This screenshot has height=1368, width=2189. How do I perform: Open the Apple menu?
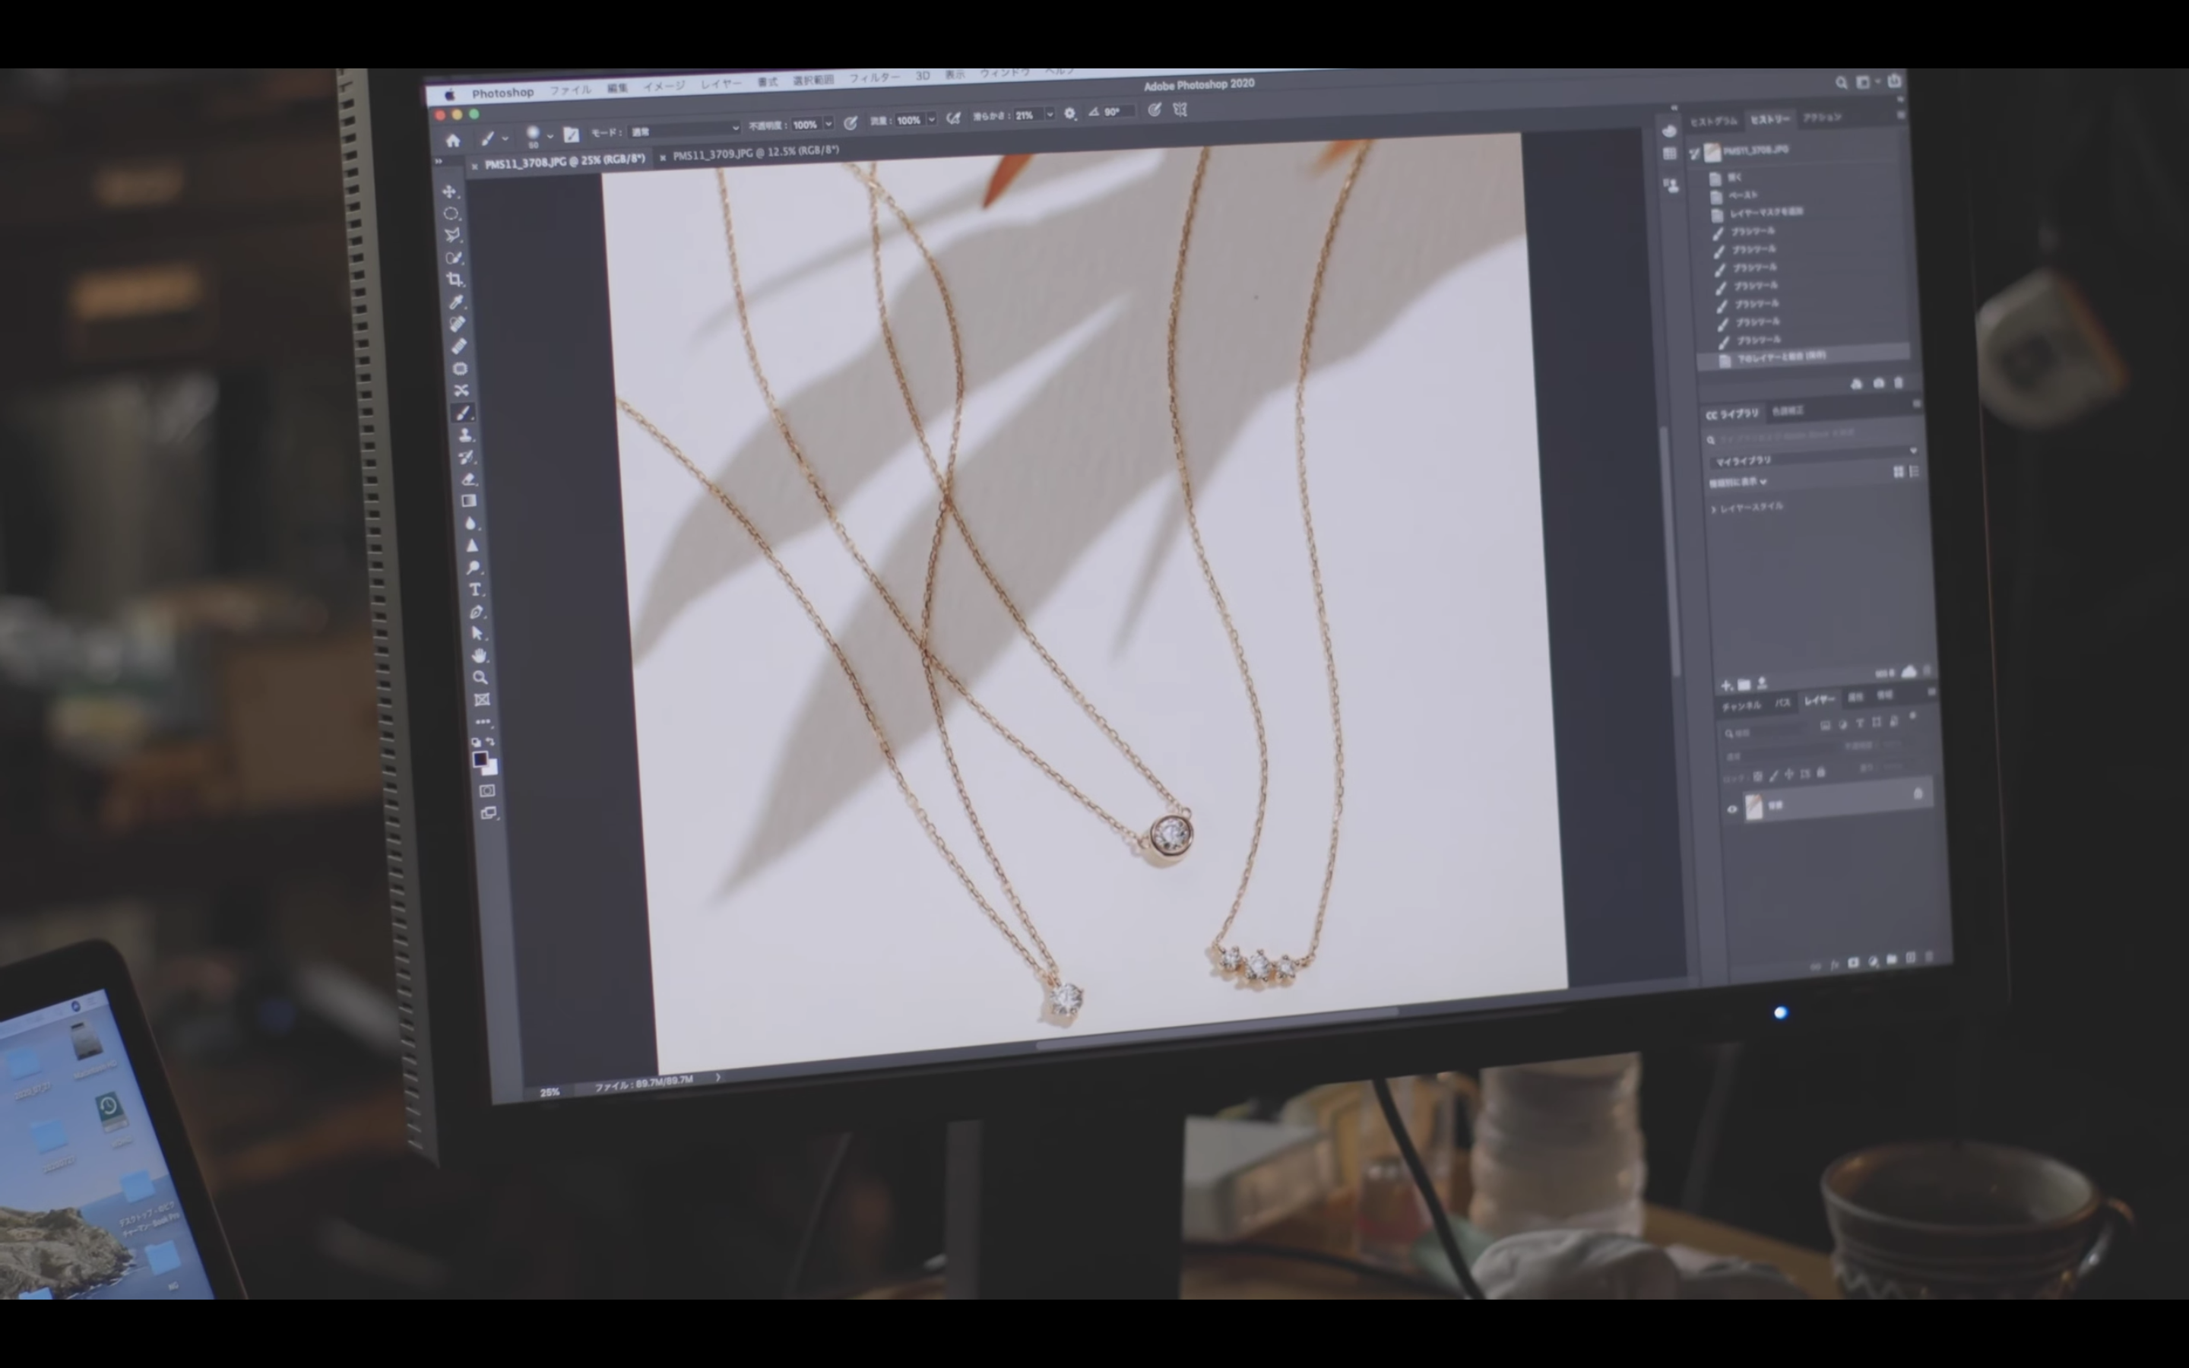pos(449,94)
